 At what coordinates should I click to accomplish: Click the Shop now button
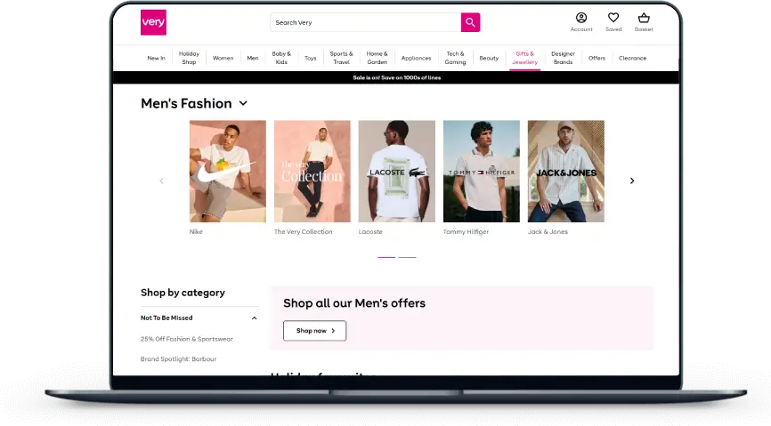click(314, 331)
